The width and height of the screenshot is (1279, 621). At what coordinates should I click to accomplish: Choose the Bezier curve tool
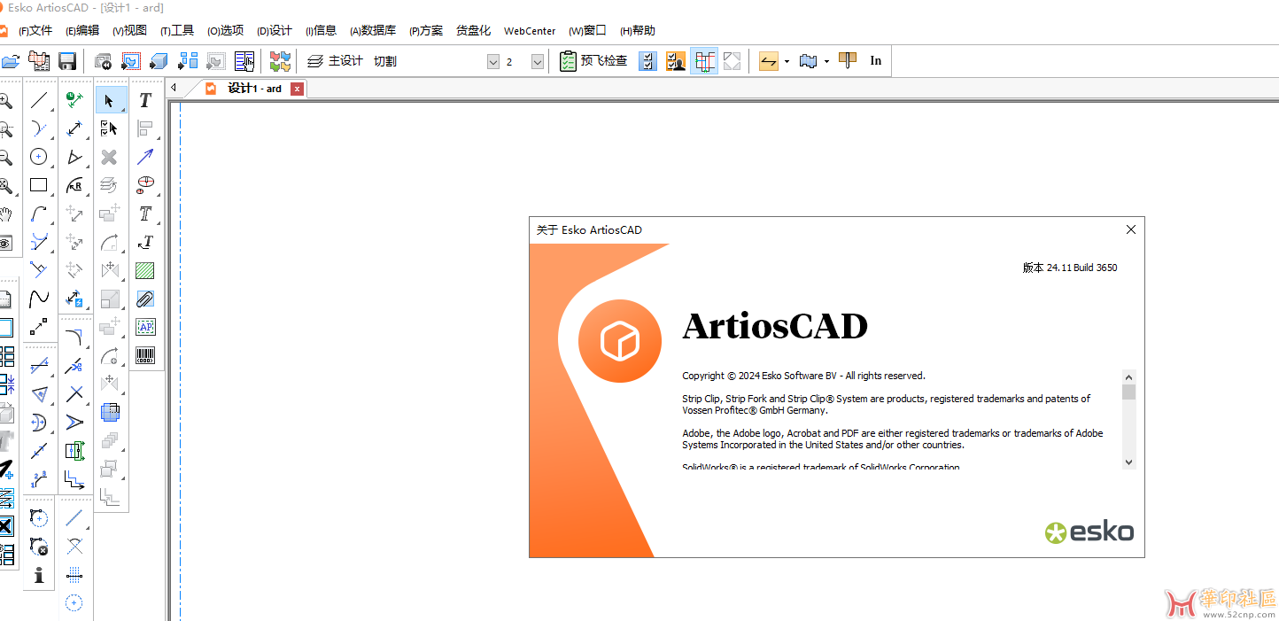point(38,299)
